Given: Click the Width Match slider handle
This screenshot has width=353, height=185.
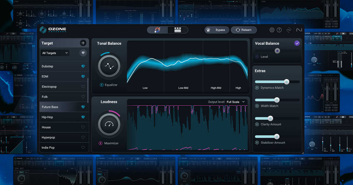Looking at the screenshot, I should [x=277, y=100].
